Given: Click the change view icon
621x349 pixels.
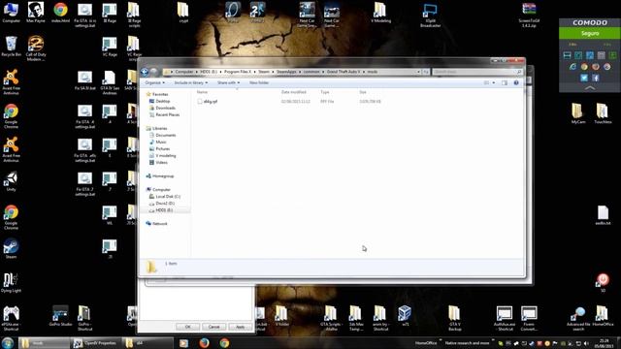Looking at the screenshot, I should [486, 82].
